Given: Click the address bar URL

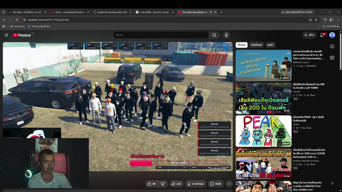Looking at the screenshot, I should [48, 20].
